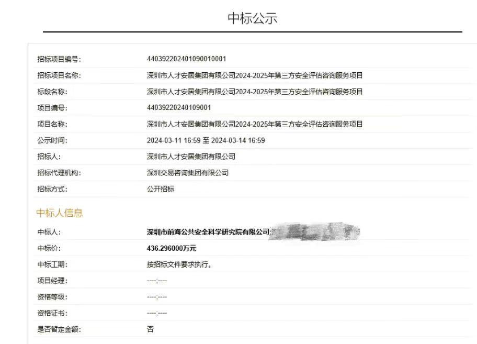The image size is (477, 344).
Task: Select the bid price 436.296000万元
Action: [x=172, y=248]
